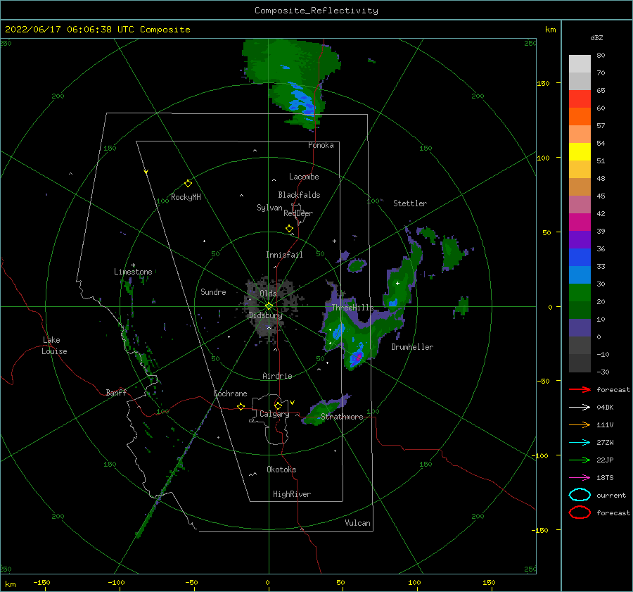Select the yellow swatch in dBZ legend
Viewport: 633px width, 592px height.
pyautogui.click(x=580, y=151)
